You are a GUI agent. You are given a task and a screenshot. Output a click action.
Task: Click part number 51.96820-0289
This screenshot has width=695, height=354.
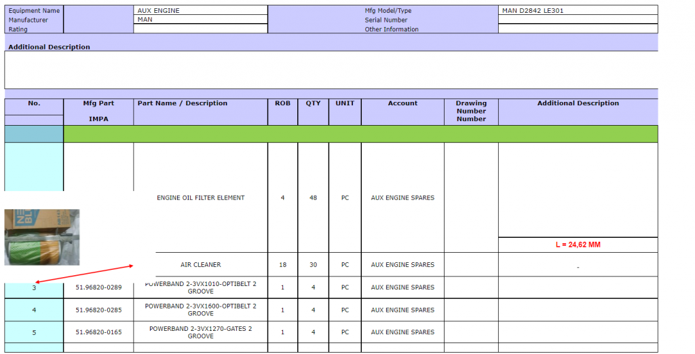[x=98, y=287]
